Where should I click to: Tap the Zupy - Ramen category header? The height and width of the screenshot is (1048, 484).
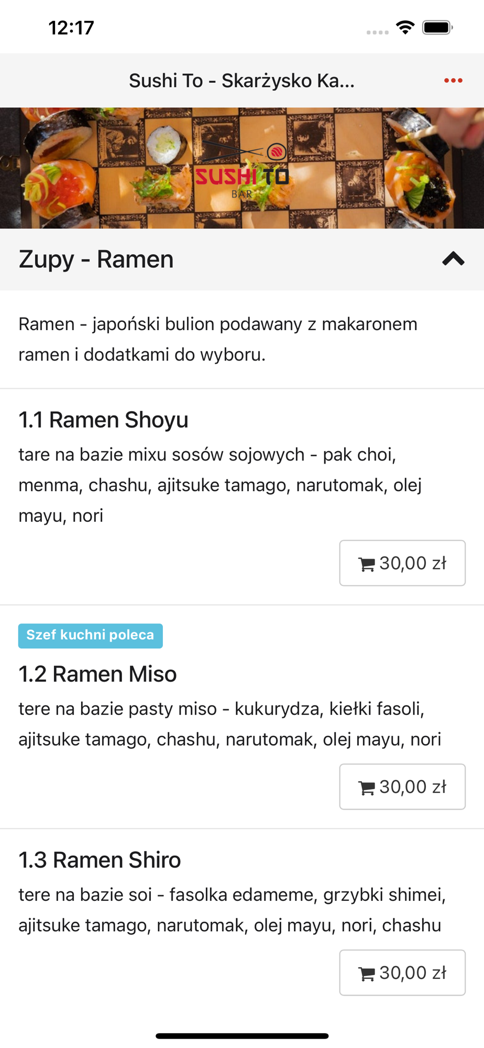click(242, 259)
